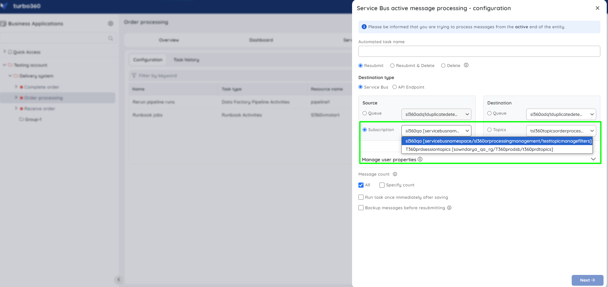Select the Delete radio option
This screenshot has height=287, width=608.
click(x=443, y=66)
